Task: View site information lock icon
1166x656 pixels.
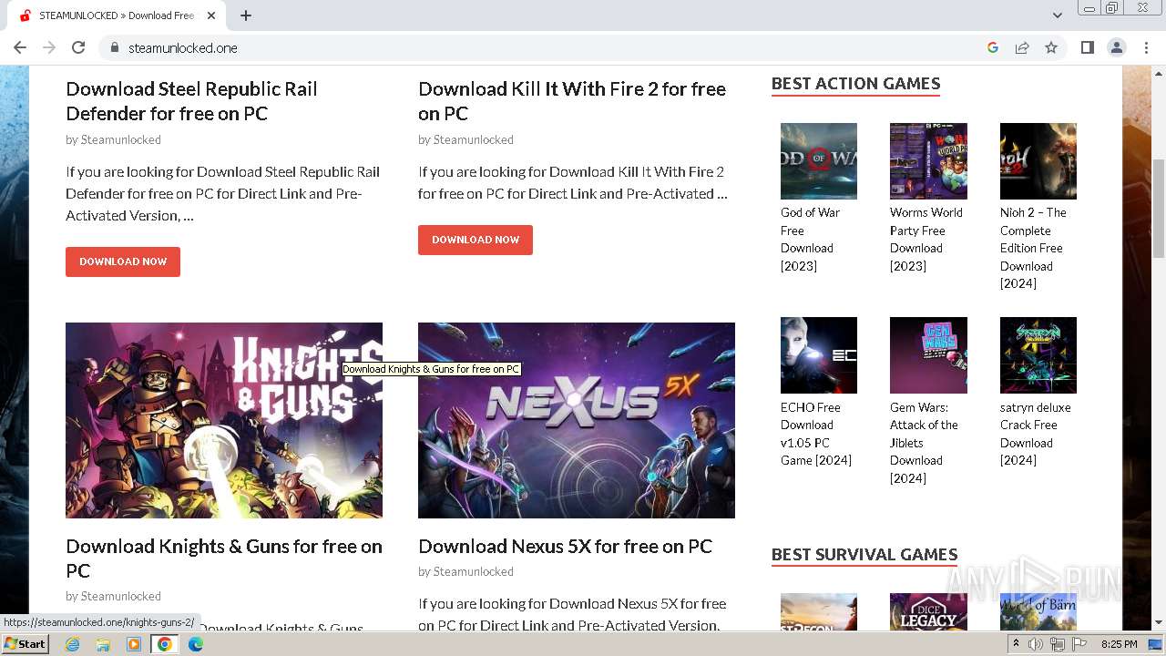Action: coord(115,47)
